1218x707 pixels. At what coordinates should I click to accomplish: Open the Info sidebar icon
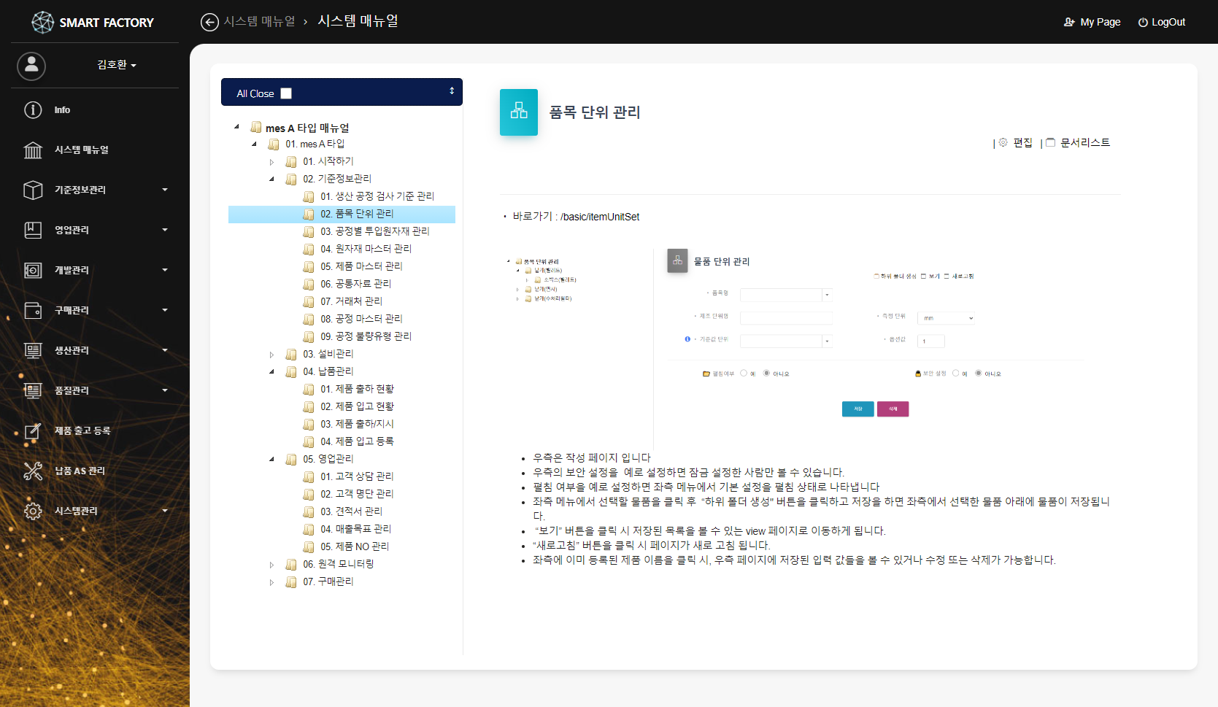(33, 110)
